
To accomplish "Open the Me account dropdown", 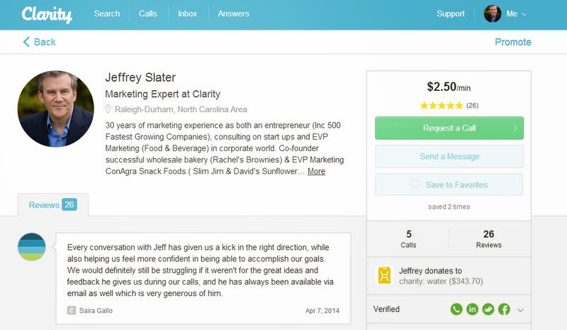I will coord(505,13).
